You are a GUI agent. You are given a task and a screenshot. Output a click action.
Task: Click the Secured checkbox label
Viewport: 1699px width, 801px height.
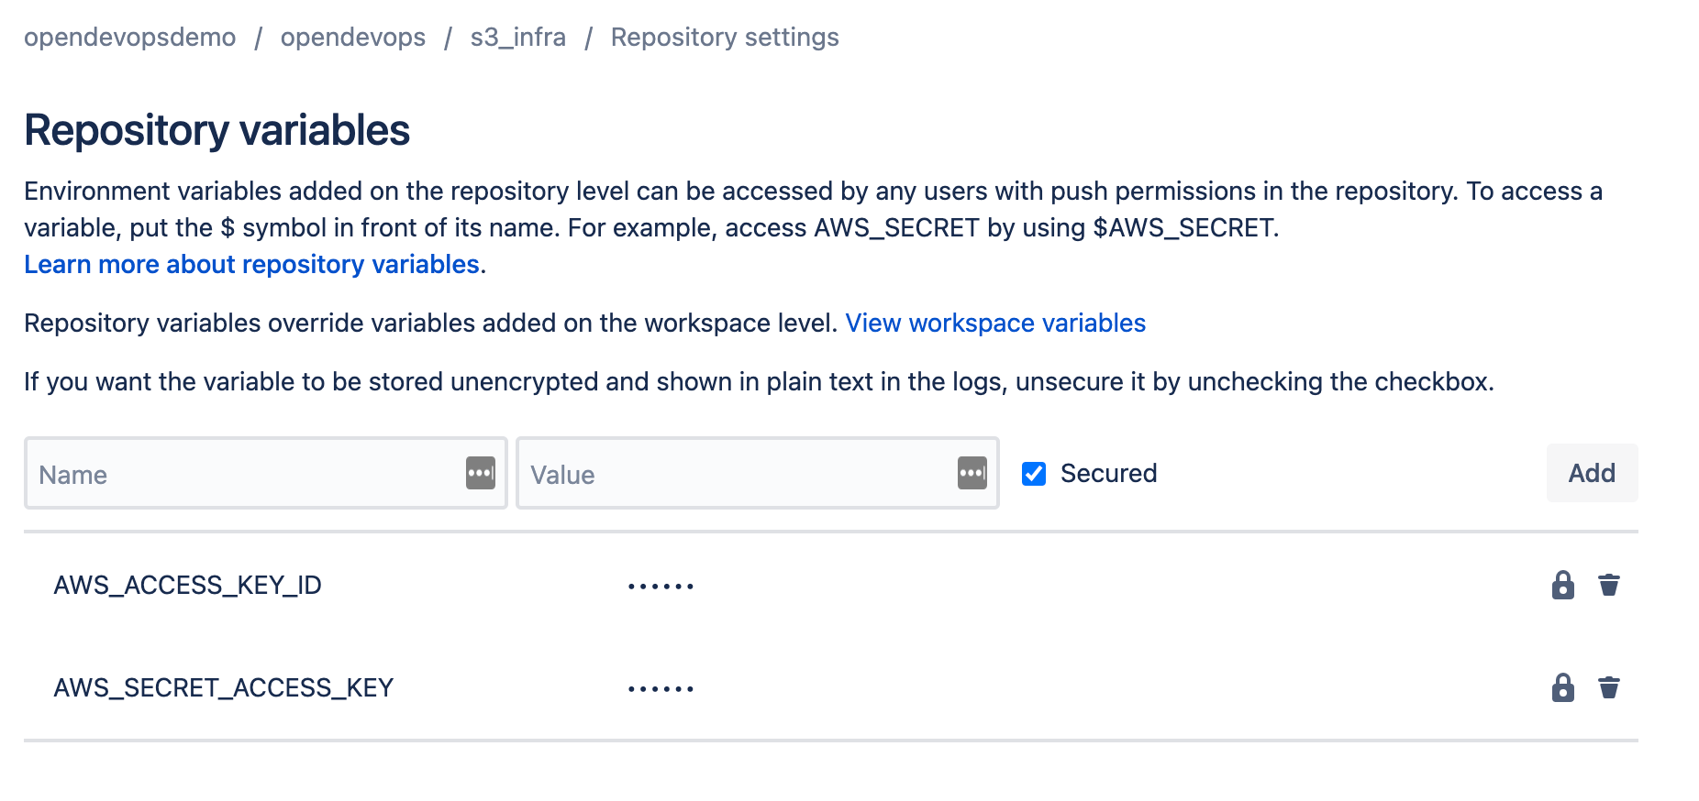tap(1108, 474)
